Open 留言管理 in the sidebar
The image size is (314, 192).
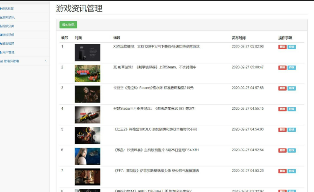click(7, 43)
